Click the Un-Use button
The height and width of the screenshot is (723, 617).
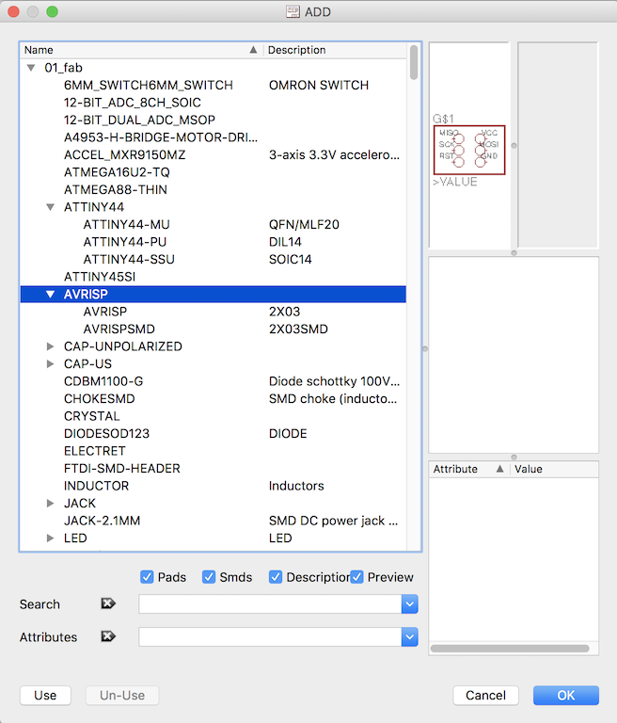(x=122, y=696)
